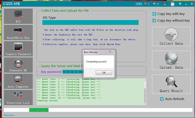Click instruction '2. Insert the Simulation Key'
The height and width of the screenshot is (118, 195).
(67, 35)
